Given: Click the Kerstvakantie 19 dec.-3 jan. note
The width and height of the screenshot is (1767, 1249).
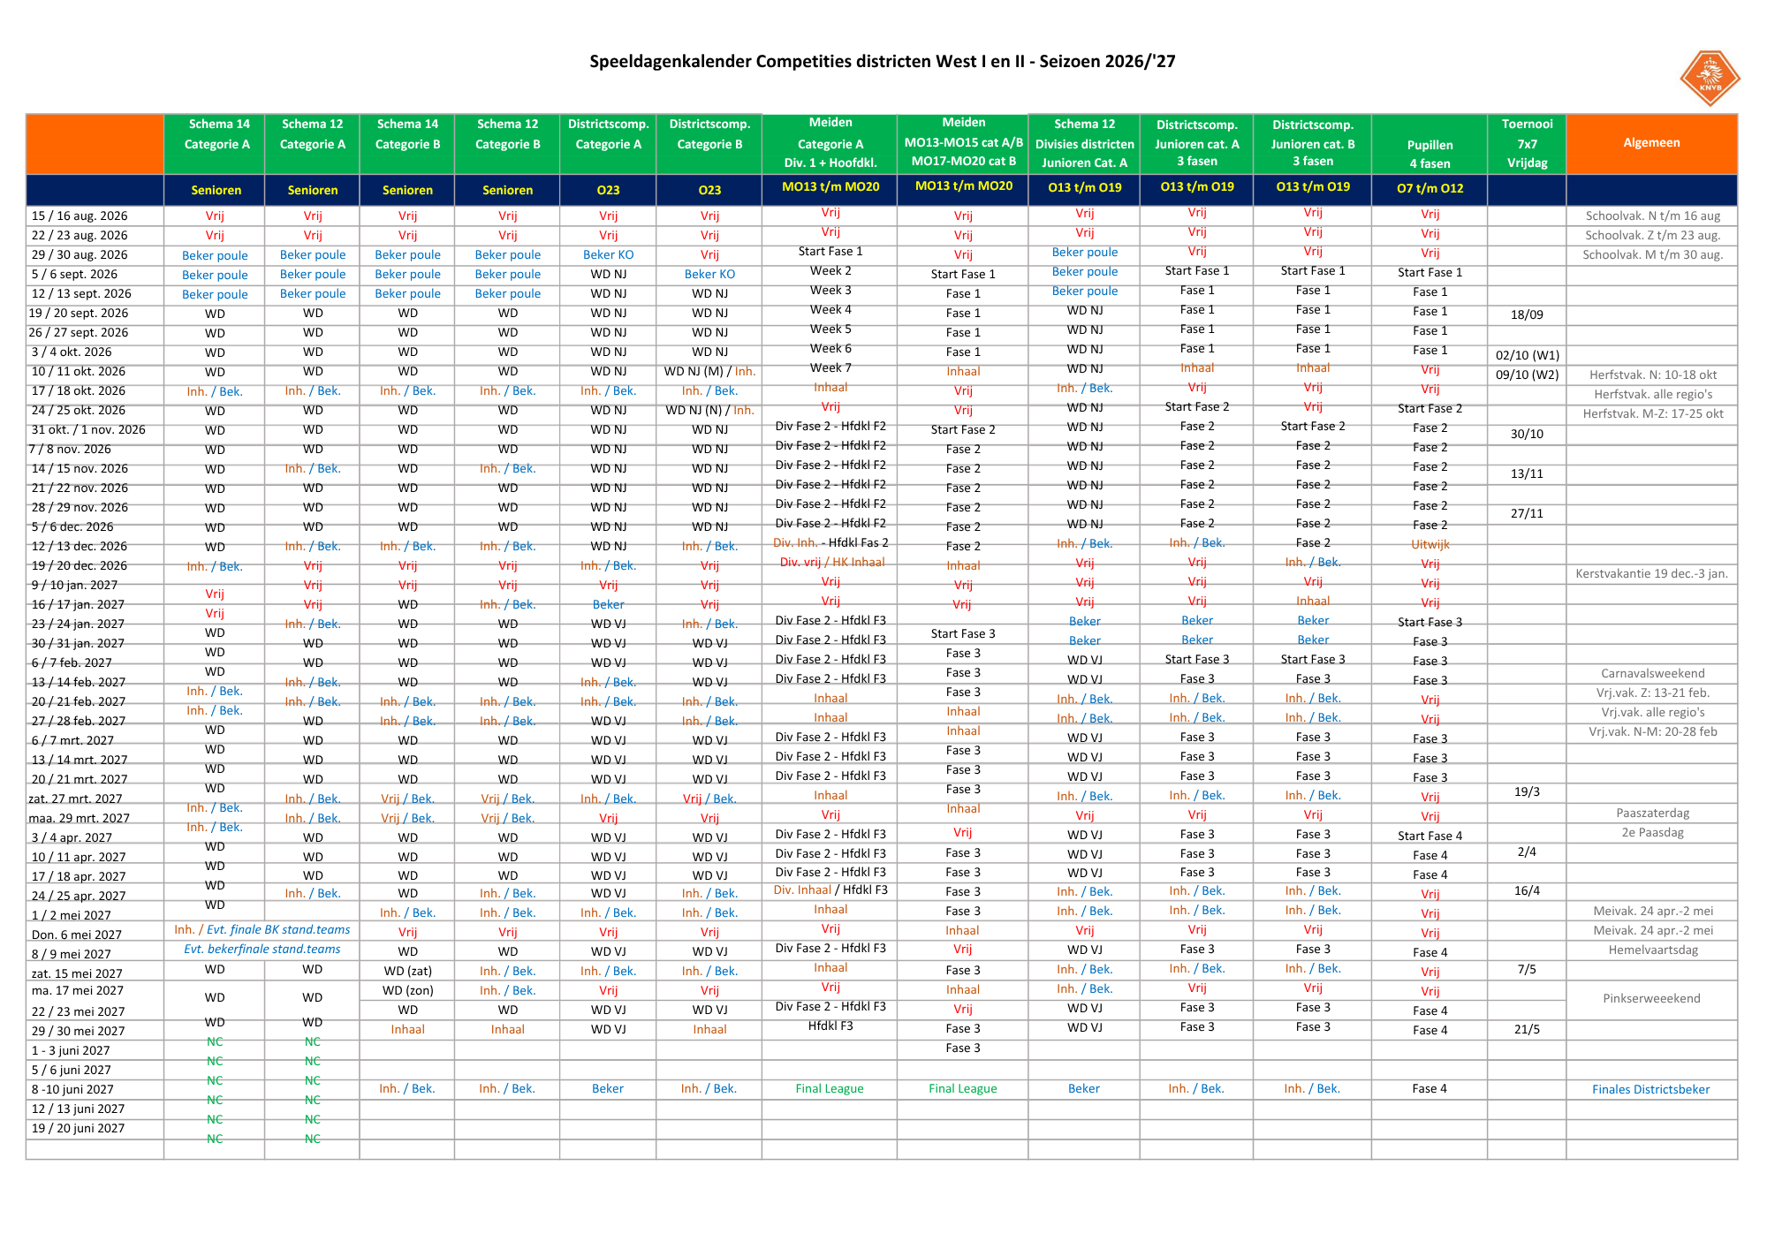Looking at the screenshot, I should [1651, 573].
